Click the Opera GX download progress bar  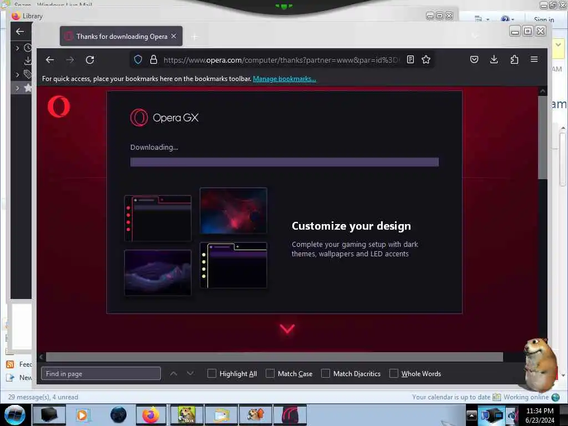tap(285, 162)
